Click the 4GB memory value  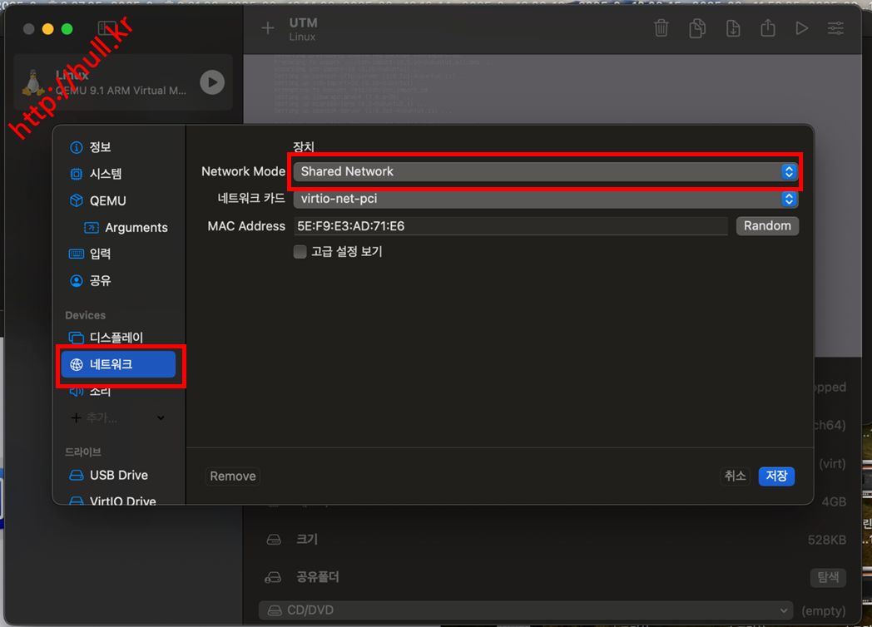click(834, 502)
